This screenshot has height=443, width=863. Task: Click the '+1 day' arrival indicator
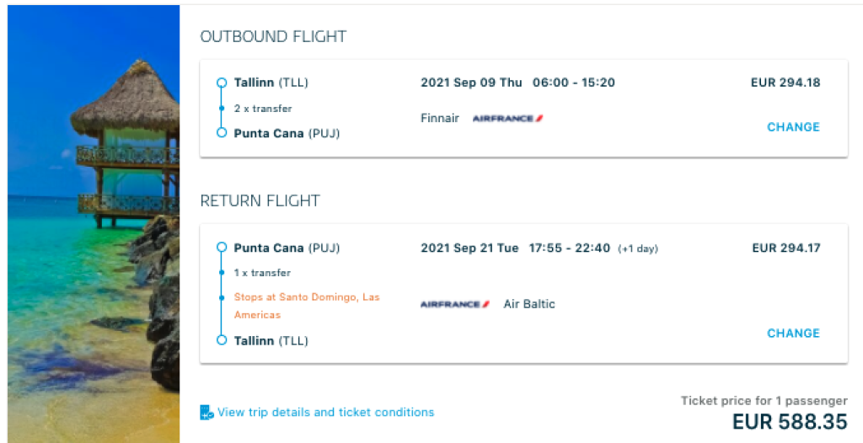(638, 248)
